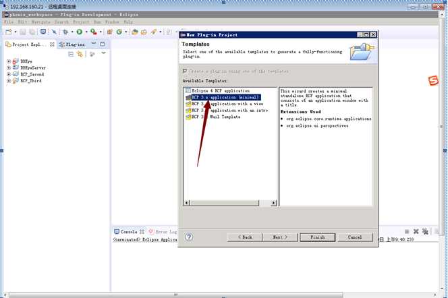Expand the RCP_Third project node
The height and width of the screenshot is (298, 448).
click(x=9, y=81)
